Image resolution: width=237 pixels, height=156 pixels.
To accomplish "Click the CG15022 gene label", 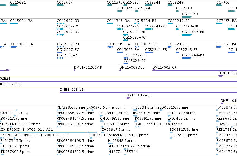I will pos(124,8).
